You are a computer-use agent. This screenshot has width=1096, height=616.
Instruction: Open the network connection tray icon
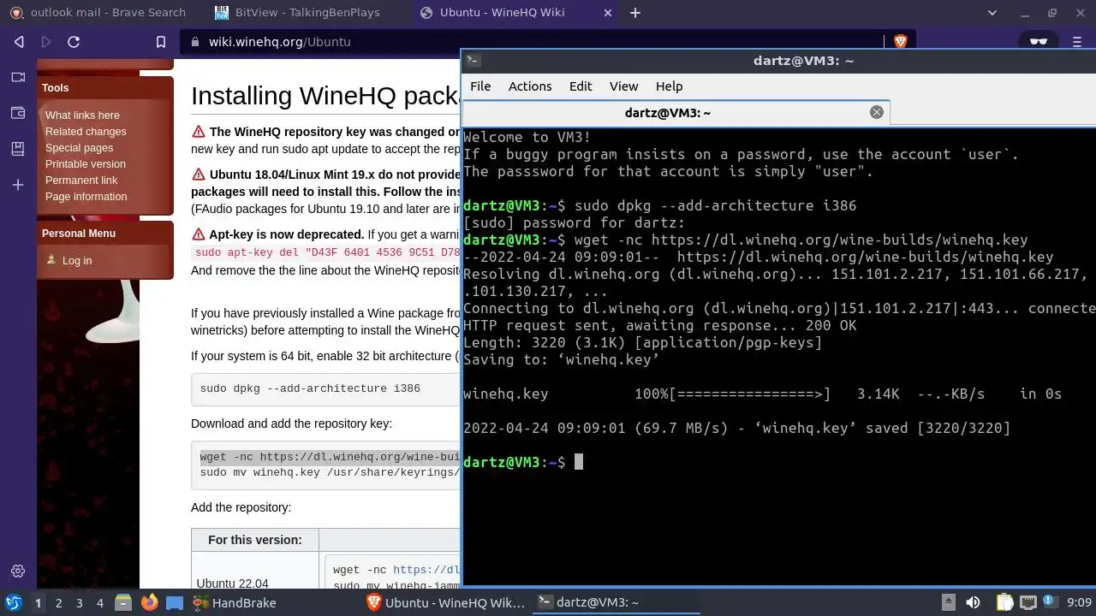point(1027,602)
